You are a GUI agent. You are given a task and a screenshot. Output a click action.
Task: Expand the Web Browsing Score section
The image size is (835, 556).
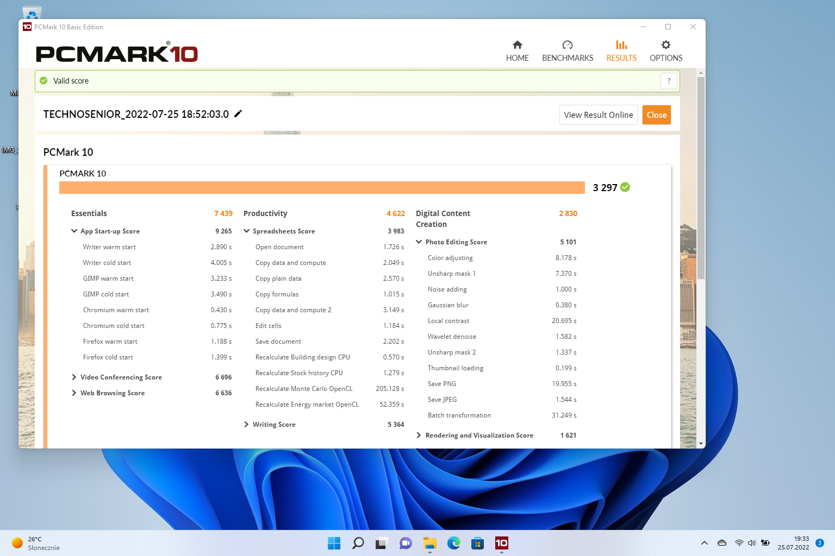click(74, 393)
